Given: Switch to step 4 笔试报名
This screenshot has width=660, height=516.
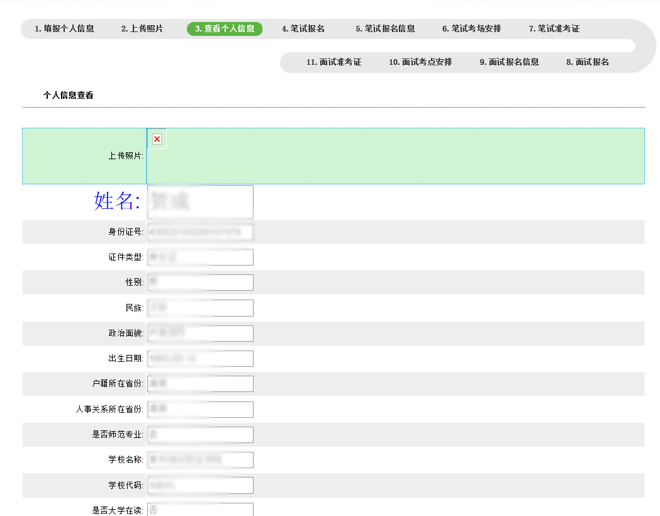Looking at the screenshot, I should (x=303, y=29).
